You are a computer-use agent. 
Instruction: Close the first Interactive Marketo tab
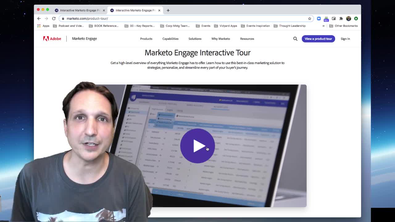point(104,10)
